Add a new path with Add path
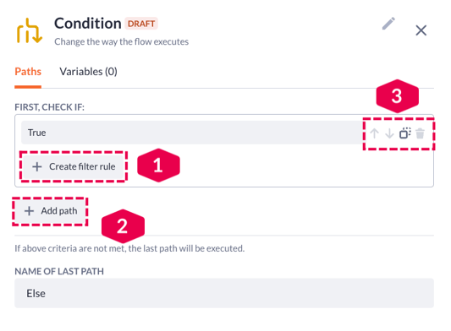This screenshot has width=451, height=331. (51, 211)
